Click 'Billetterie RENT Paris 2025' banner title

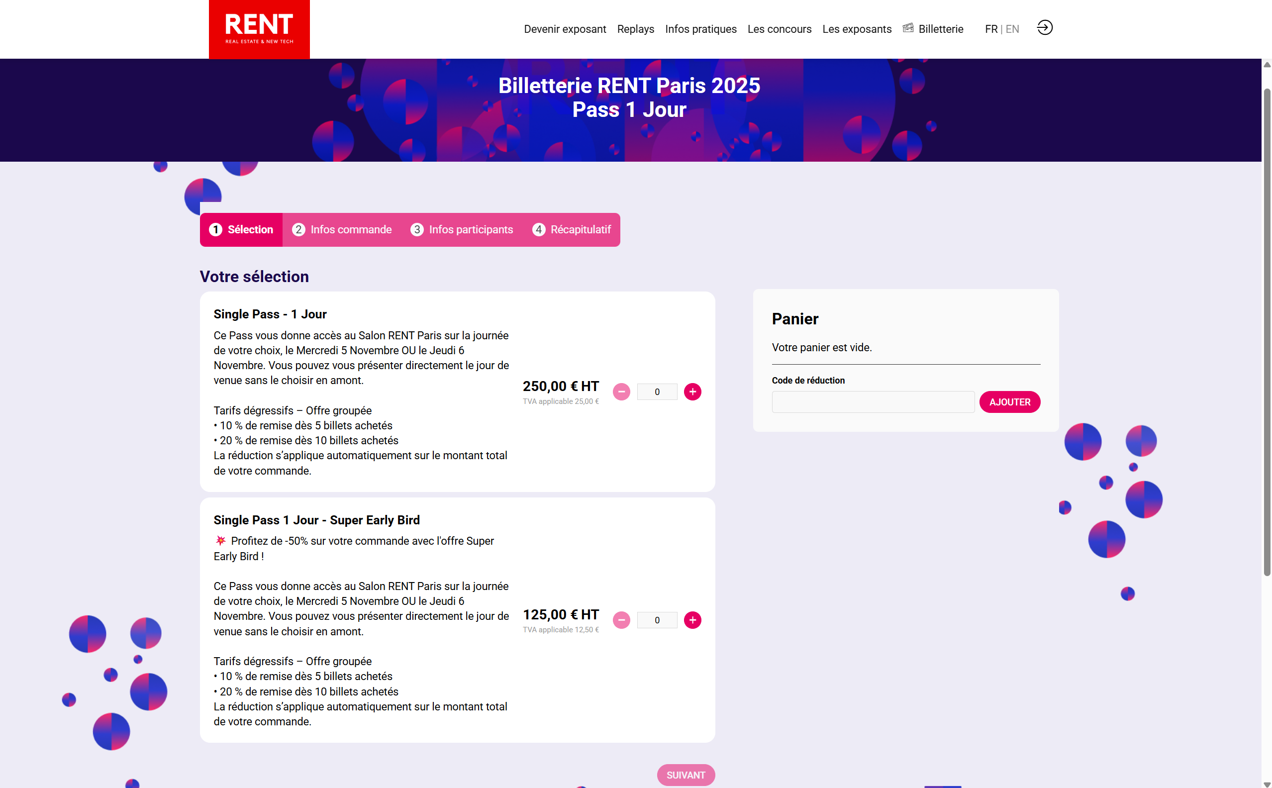coord(629,86)
